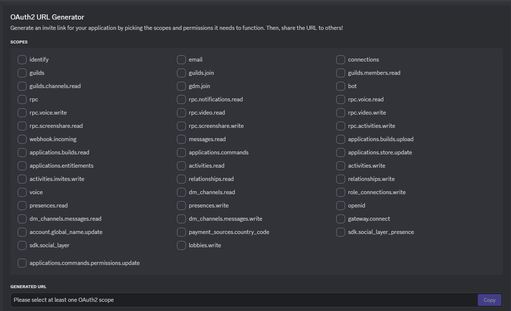Tick lobbies.write checkbox
This screenshot has width=511, height=311.
click(181, 245)
